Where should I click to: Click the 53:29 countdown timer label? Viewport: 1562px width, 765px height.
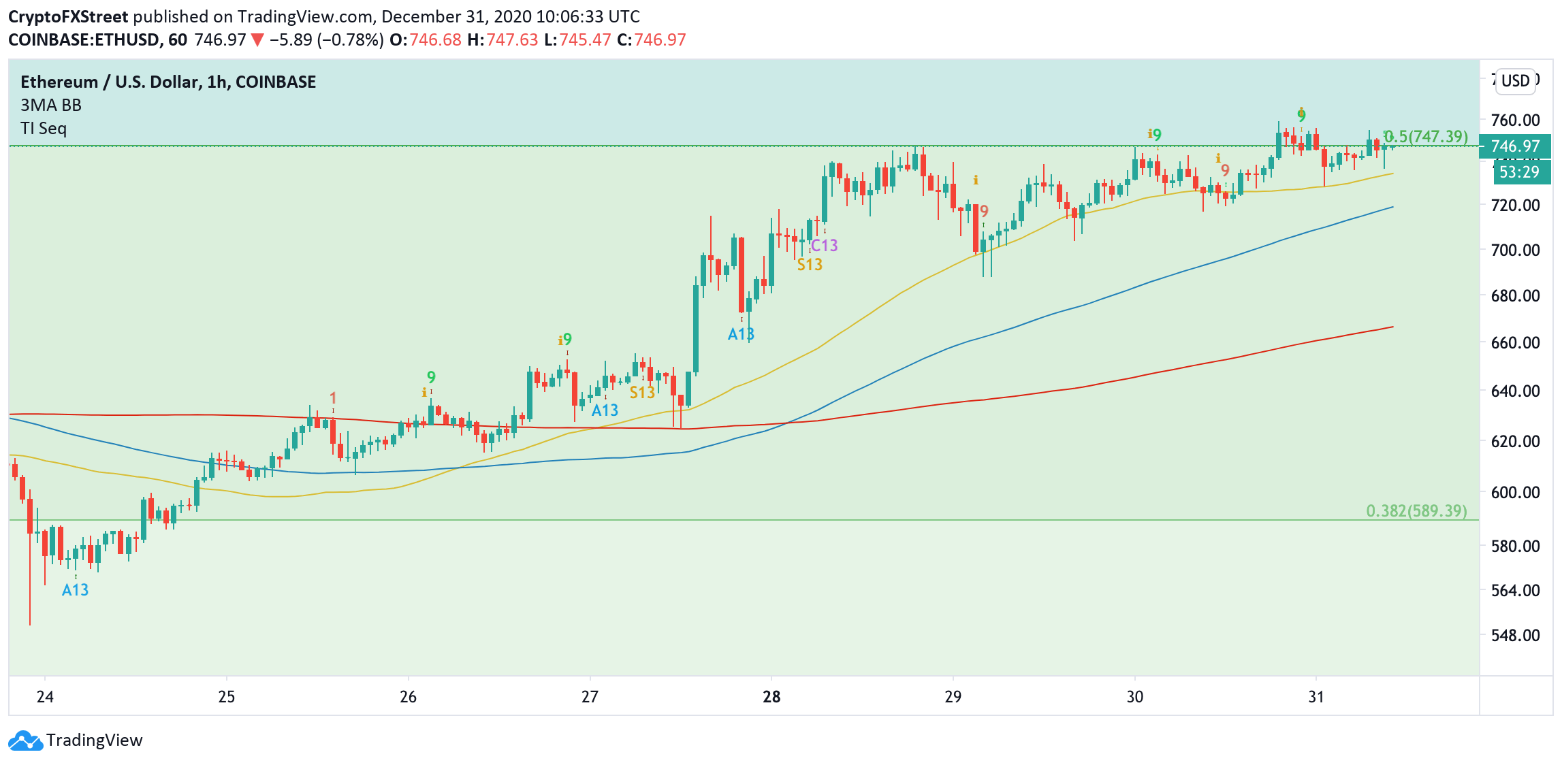(1521, 172)
